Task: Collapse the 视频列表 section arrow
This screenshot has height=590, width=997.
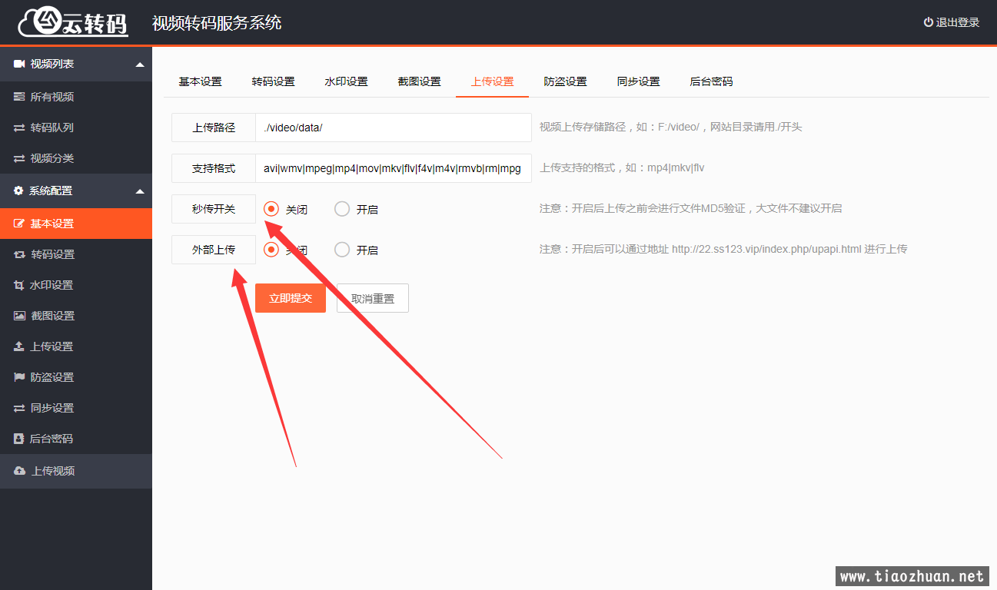Action: [x=139, y=65]
